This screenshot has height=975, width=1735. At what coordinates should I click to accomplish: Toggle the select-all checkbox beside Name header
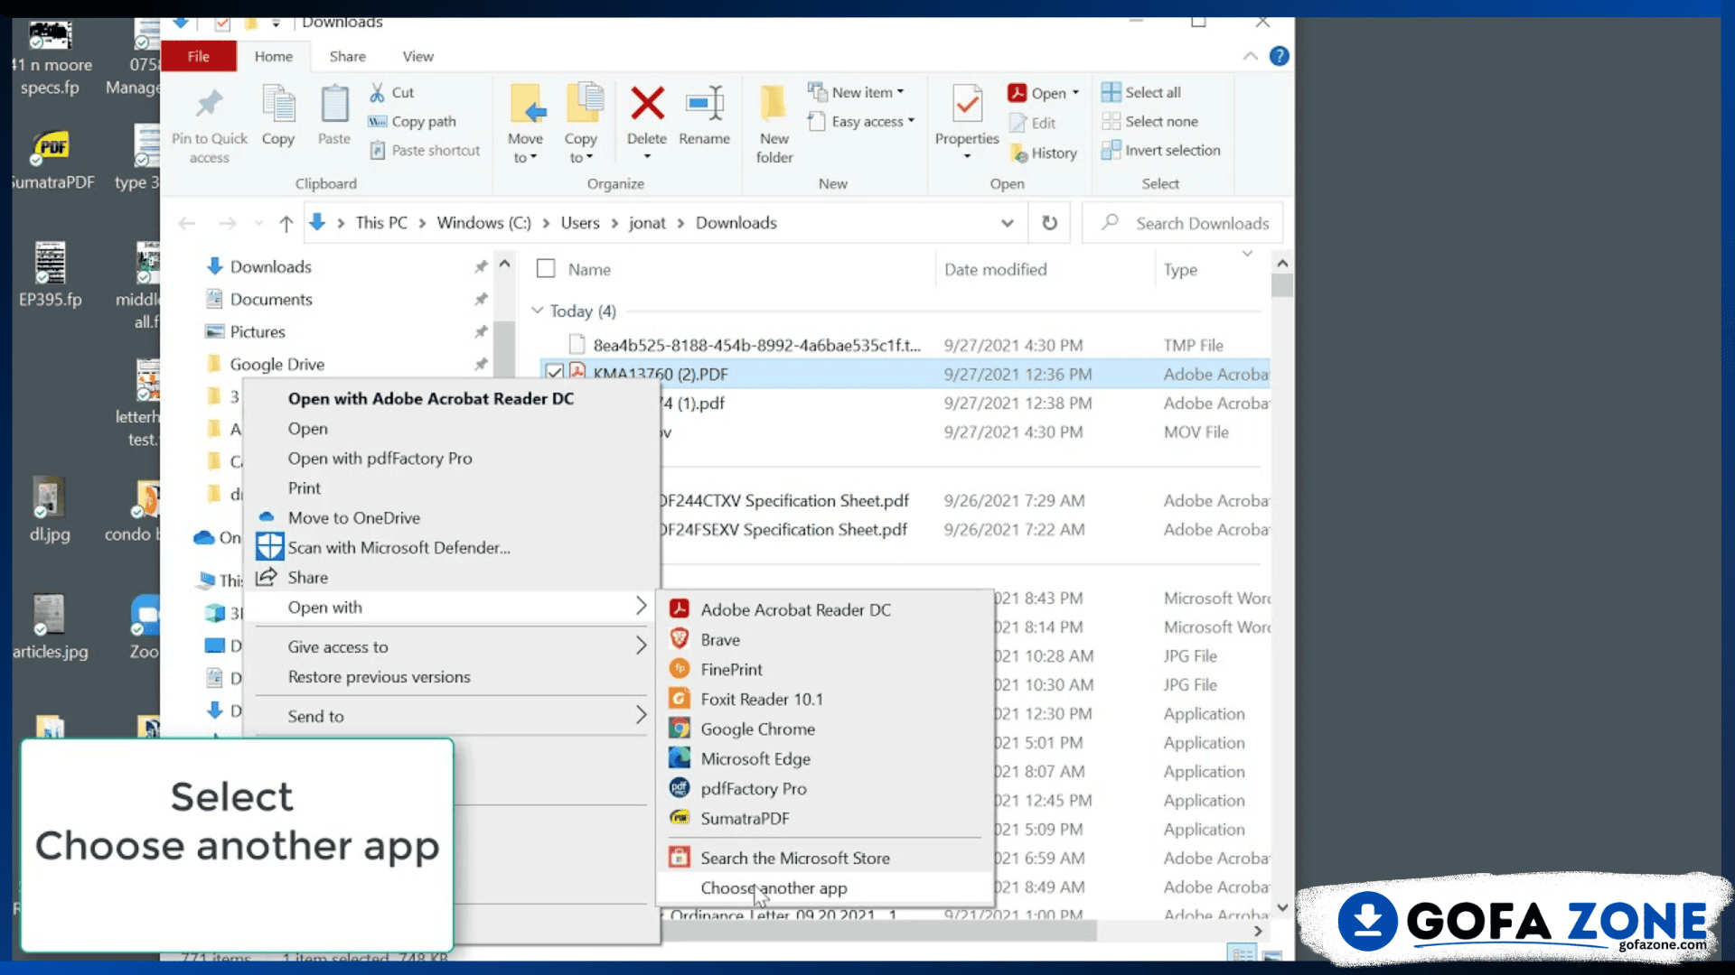(546, 269)
